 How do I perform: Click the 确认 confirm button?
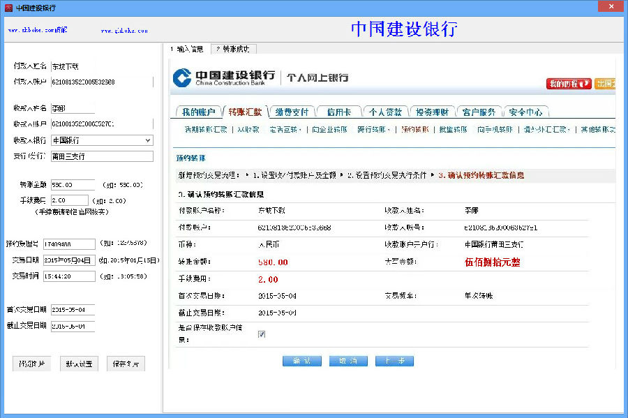(301, 361)
